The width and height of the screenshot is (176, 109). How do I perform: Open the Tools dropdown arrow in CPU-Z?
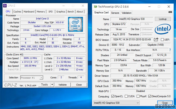click(52, 85)
